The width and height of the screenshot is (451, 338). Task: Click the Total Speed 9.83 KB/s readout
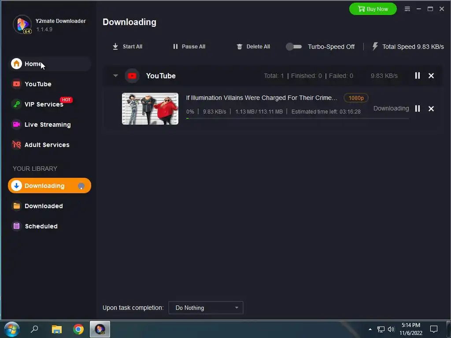[413, 47]
